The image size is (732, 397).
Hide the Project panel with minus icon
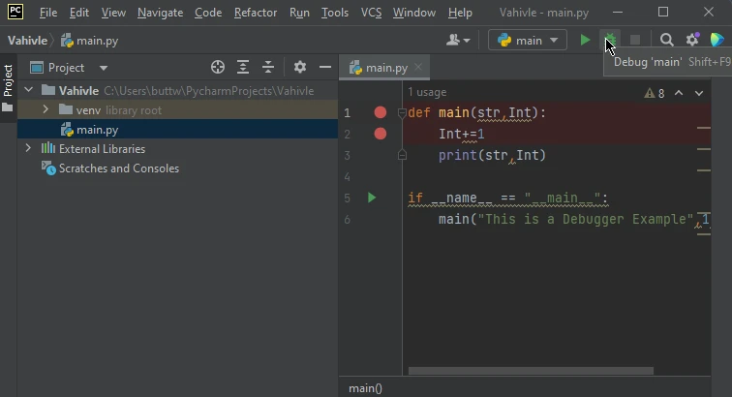point(325,67)
